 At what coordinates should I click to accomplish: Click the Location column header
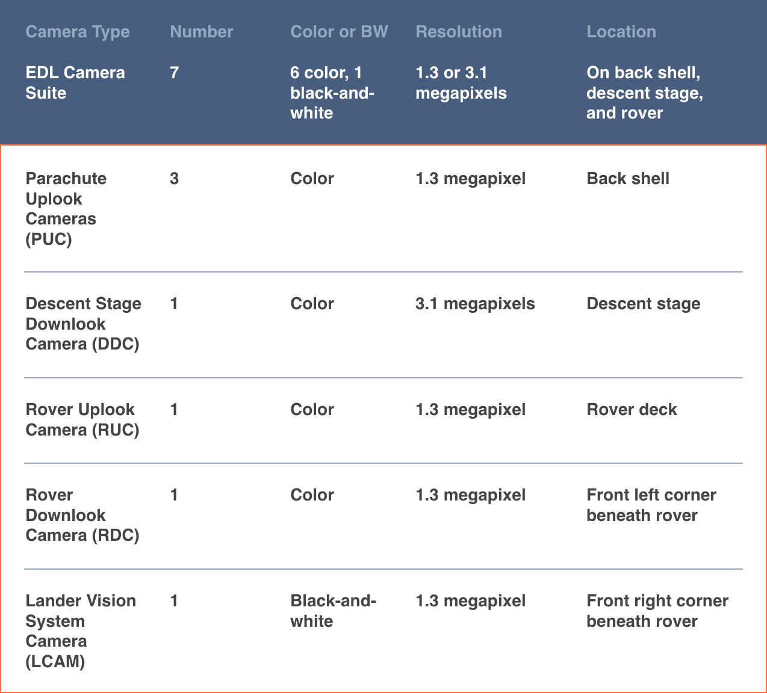(x=621, y=32)
